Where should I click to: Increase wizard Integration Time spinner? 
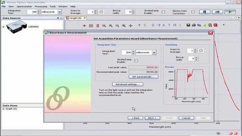pos(133,51)
